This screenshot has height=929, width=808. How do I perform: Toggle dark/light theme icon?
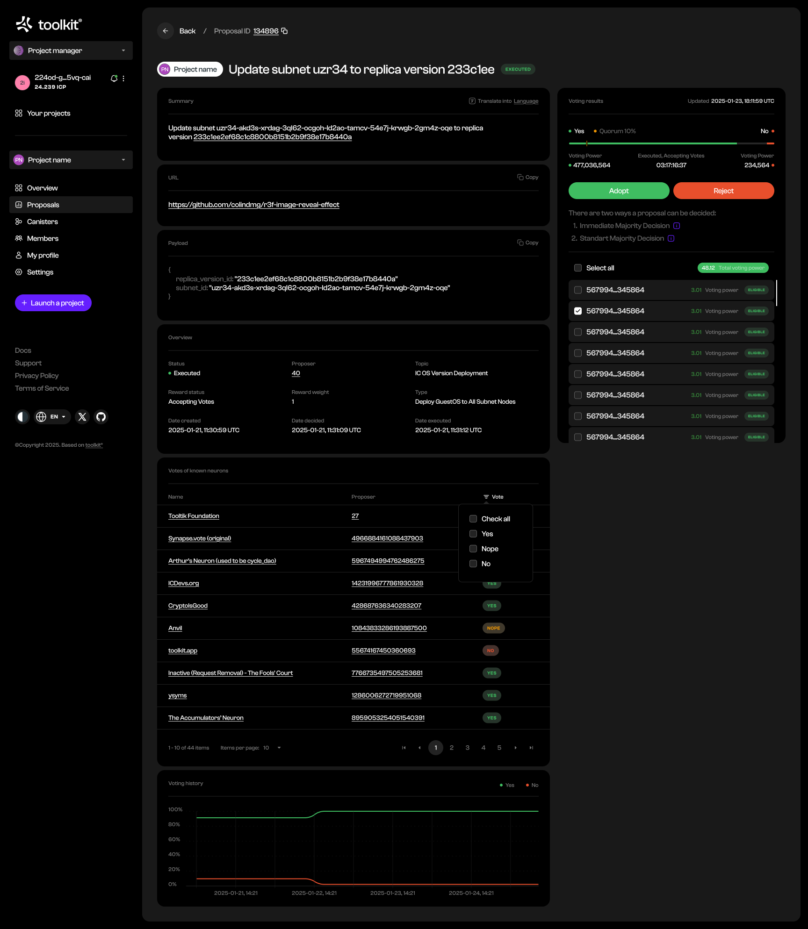(x=22, y=416)
